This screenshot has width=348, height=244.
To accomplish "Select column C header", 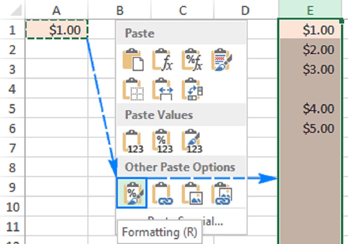I will tap(183, 10).
